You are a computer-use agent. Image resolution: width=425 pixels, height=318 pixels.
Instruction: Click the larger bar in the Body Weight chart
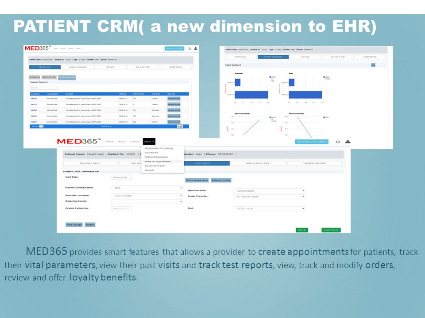coord(251,95)
